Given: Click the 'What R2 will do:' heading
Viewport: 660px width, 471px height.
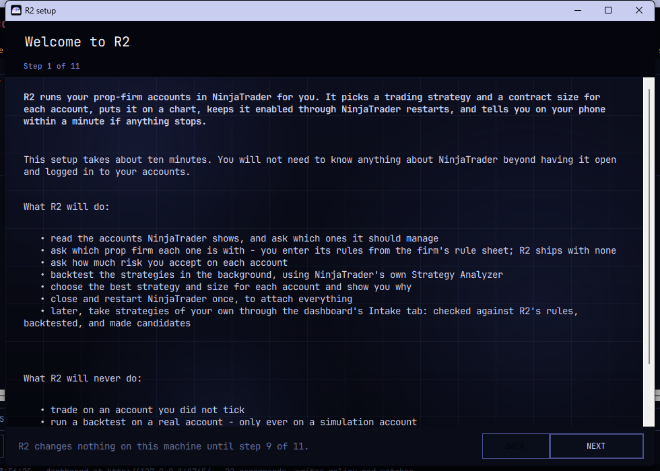Looking at the screenshot, I should point(67,207).
